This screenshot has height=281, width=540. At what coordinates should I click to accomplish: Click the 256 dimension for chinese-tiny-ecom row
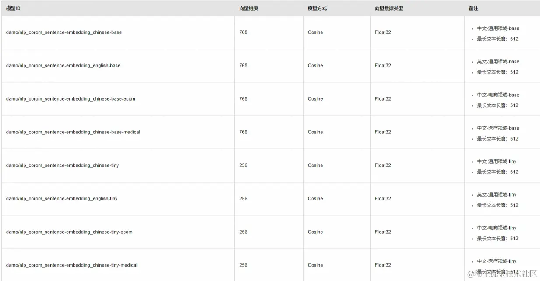[243, 232]
